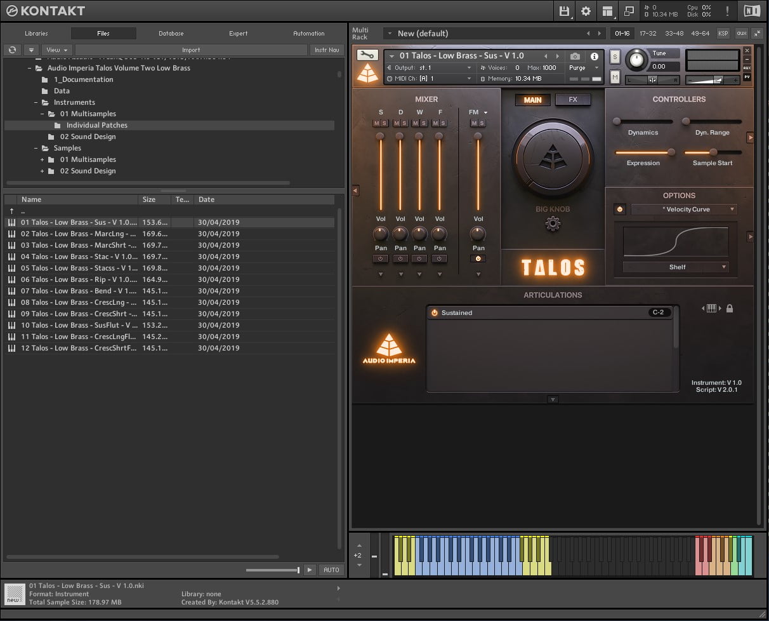Click the save floppy disk icon
This screenshot has width=769, height=621.
564,11
